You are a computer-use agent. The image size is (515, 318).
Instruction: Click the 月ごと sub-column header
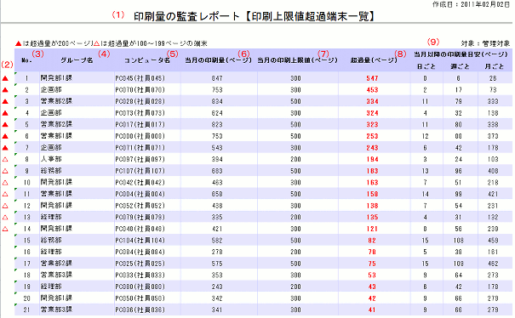[495, 66]
